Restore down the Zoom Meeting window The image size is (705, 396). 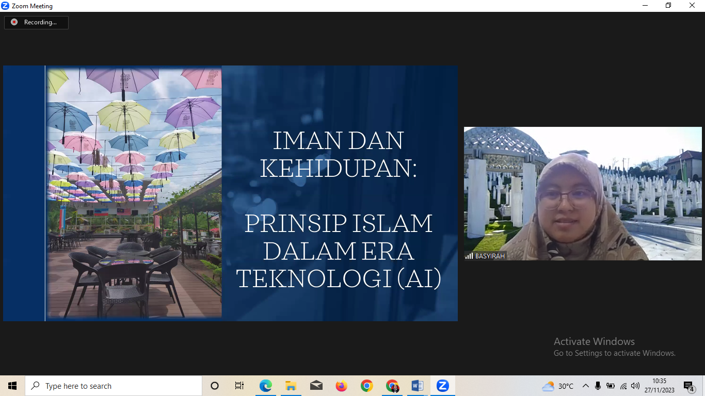click(668, 6)
